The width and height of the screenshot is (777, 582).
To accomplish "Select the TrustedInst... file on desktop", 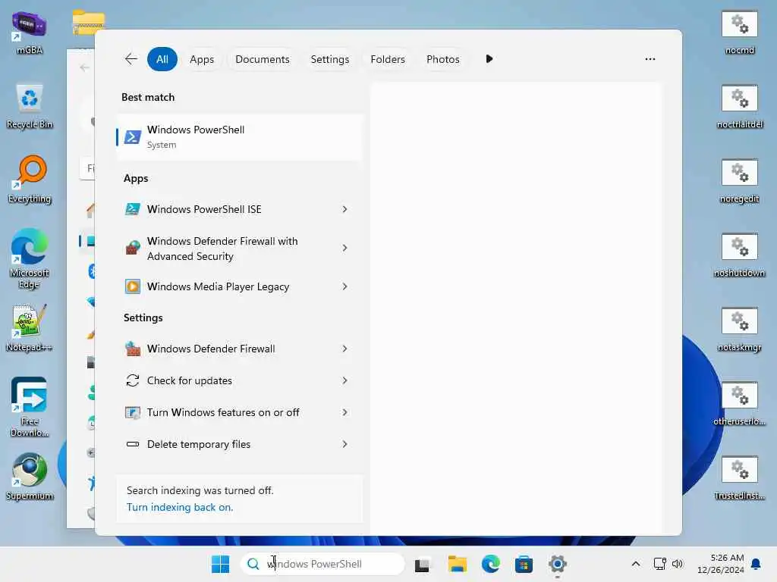I will 739,478.
